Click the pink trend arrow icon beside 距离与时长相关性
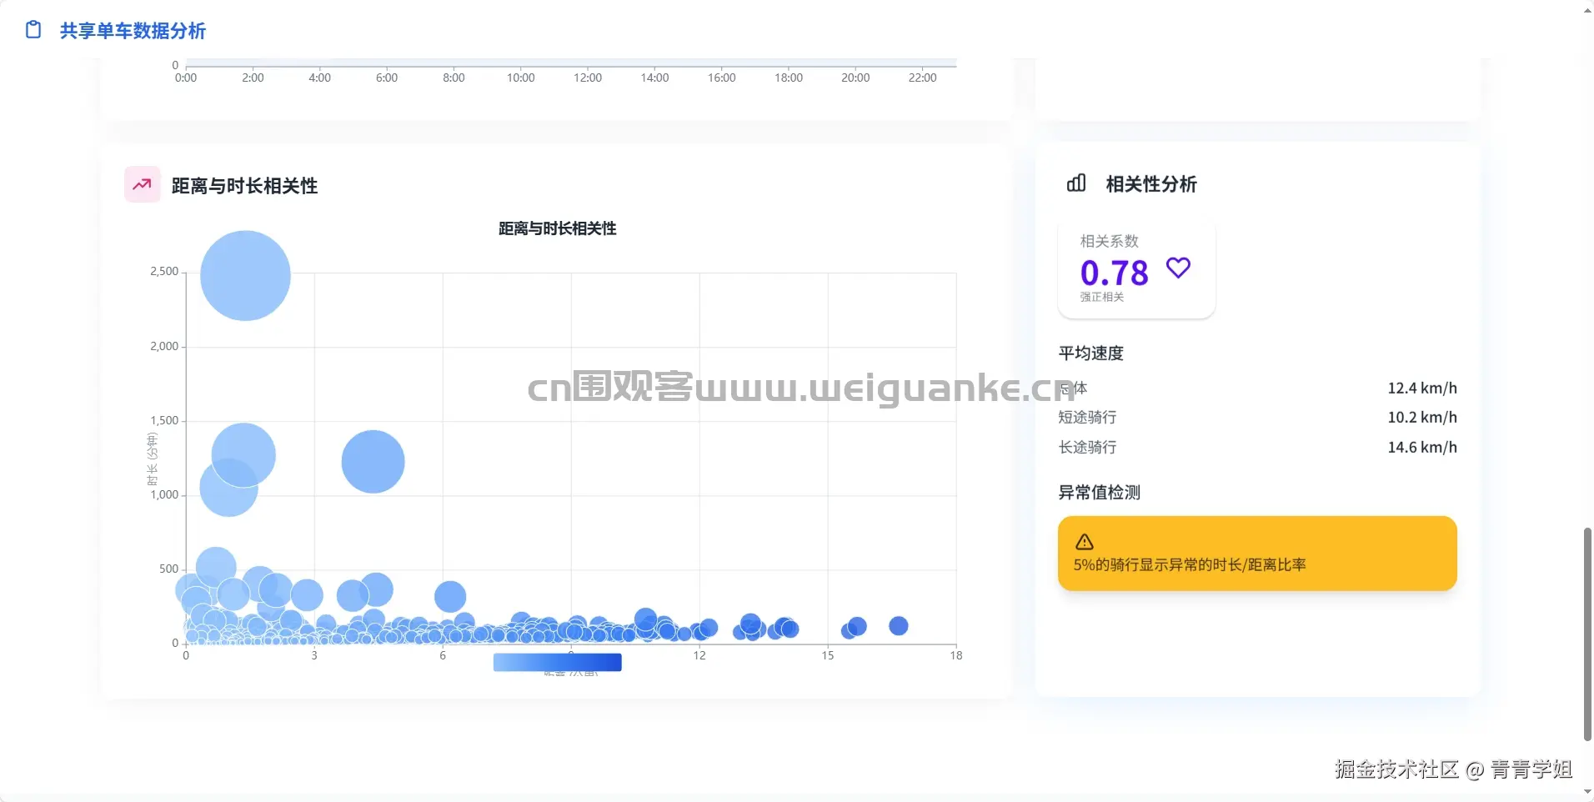Viewport: 1594px width, 802px height. click(x=142, y=184)
